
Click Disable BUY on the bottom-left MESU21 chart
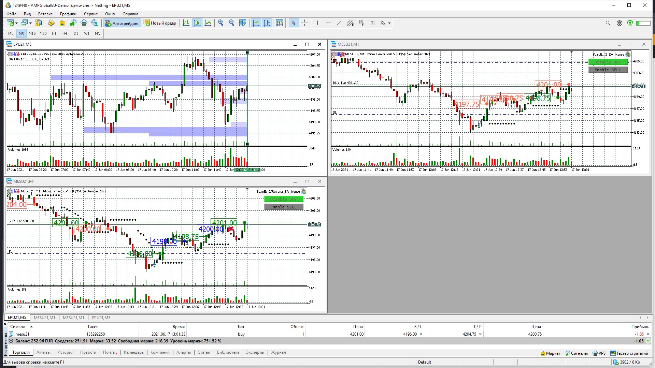point(284,199)
